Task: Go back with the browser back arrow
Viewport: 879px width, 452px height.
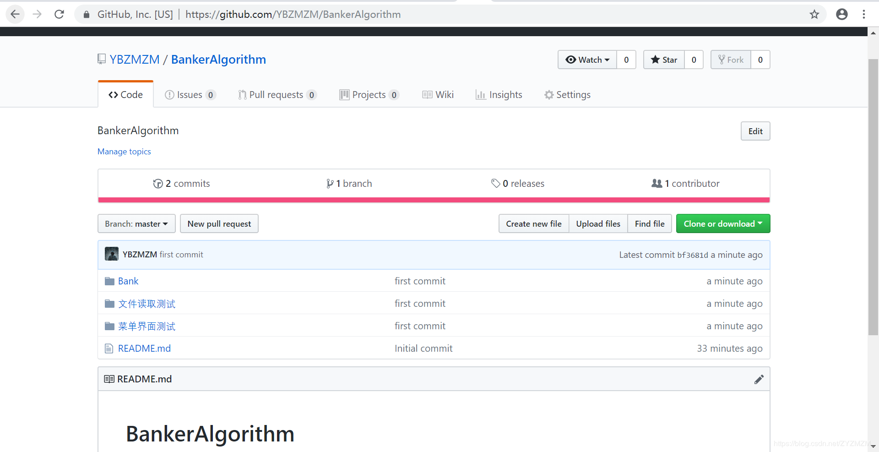Action: pos(15,14)
